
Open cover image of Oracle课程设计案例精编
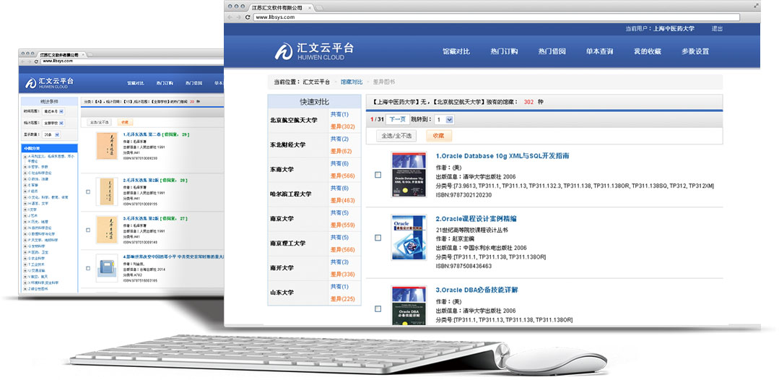tap(409, 237)
